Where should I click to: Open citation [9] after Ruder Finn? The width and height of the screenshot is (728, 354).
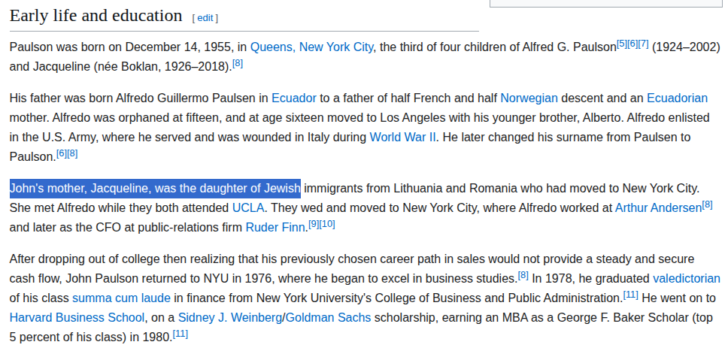[x=314, y=224]
